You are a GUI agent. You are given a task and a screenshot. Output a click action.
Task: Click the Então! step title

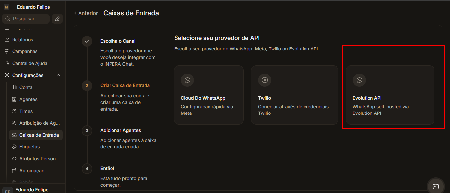107,168
